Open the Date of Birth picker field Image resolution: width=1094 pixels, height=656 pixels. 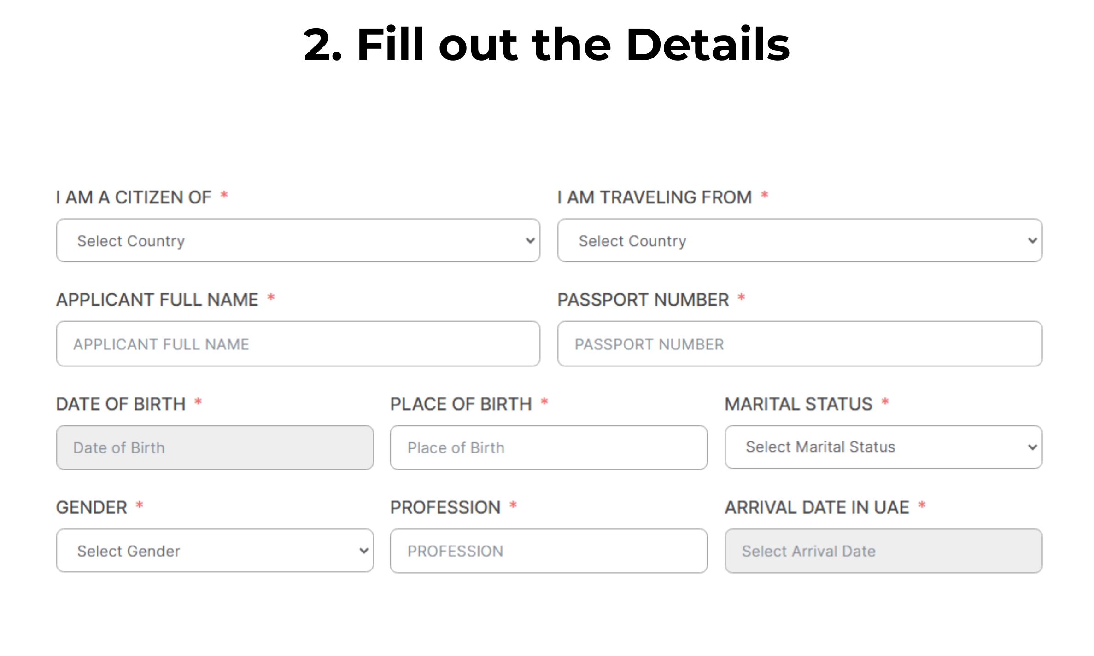pos(215,447)
